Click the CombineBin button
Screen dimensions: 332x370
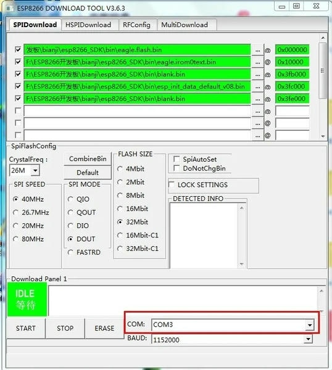click(x=88, y=159)
